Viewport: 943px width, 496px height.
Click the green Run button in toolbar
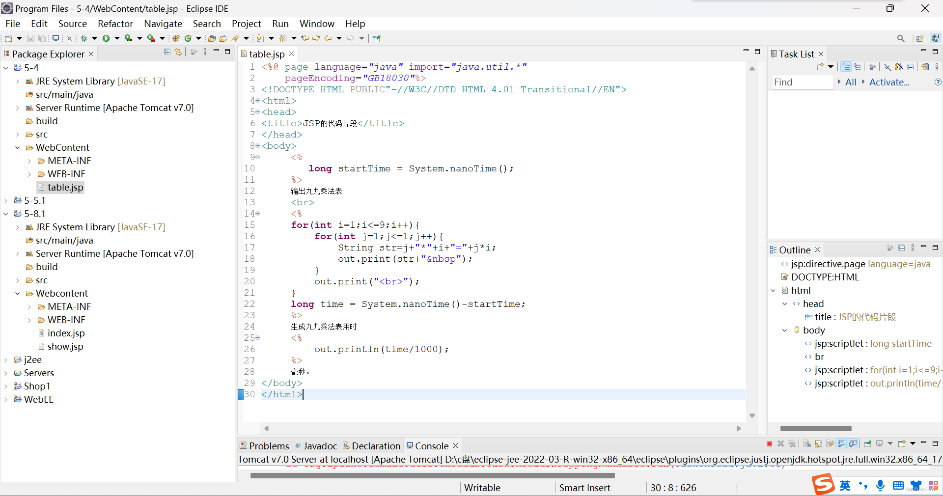pos(106,38)
